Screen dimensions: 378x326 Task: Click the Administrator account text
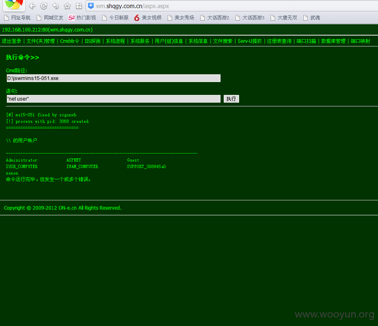(x=21, y=160)
